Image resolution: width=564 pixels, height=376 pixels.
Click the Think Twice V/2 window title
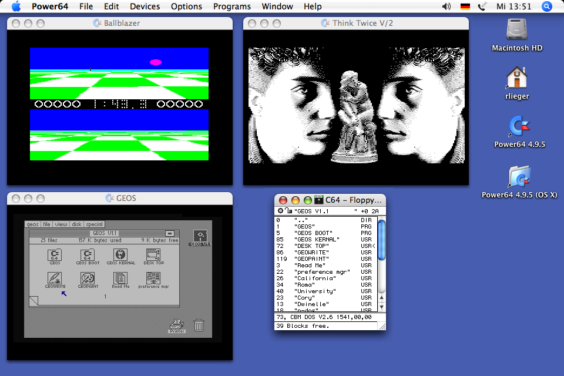[362, 23]
